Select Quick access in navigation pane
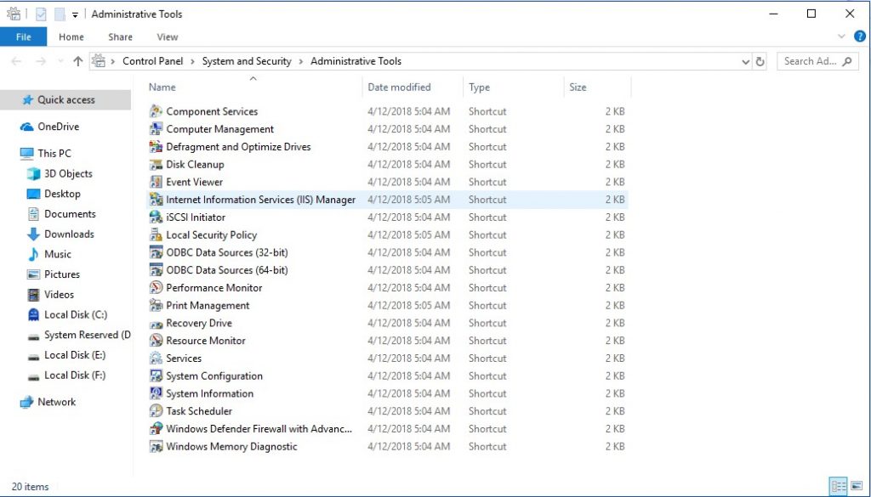 coord(65,100)
